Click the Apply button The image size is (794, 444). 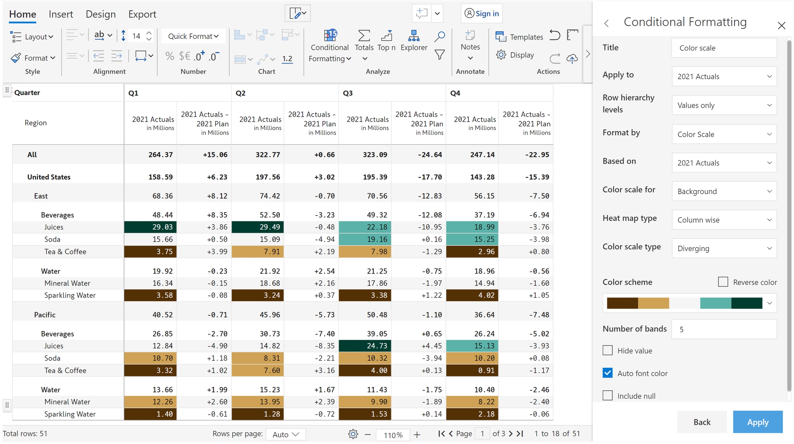pos(757,422)
